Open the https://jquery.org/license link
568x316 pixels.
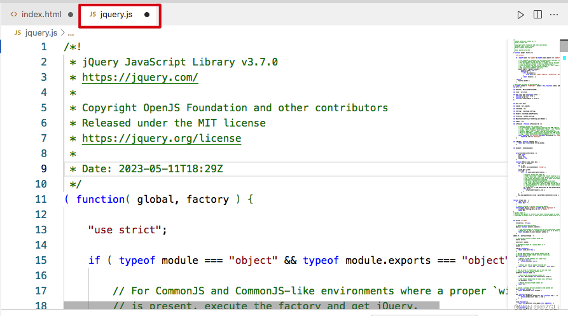coord(162,138)
